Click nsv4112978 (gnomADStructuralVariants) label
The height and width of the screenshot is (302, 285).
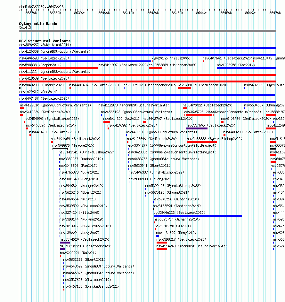[134, 105]
